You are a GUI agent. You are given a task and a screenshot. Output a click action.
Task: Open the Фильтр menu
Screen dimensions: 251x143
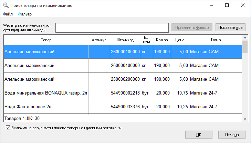click(24, 14)
